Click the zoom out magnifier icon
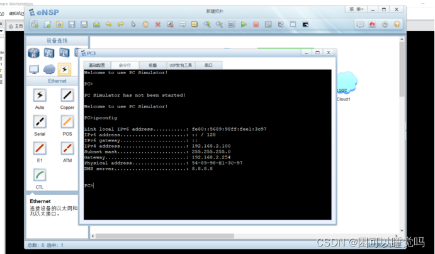This screenshot has width=435, height=254. (220, 25)
